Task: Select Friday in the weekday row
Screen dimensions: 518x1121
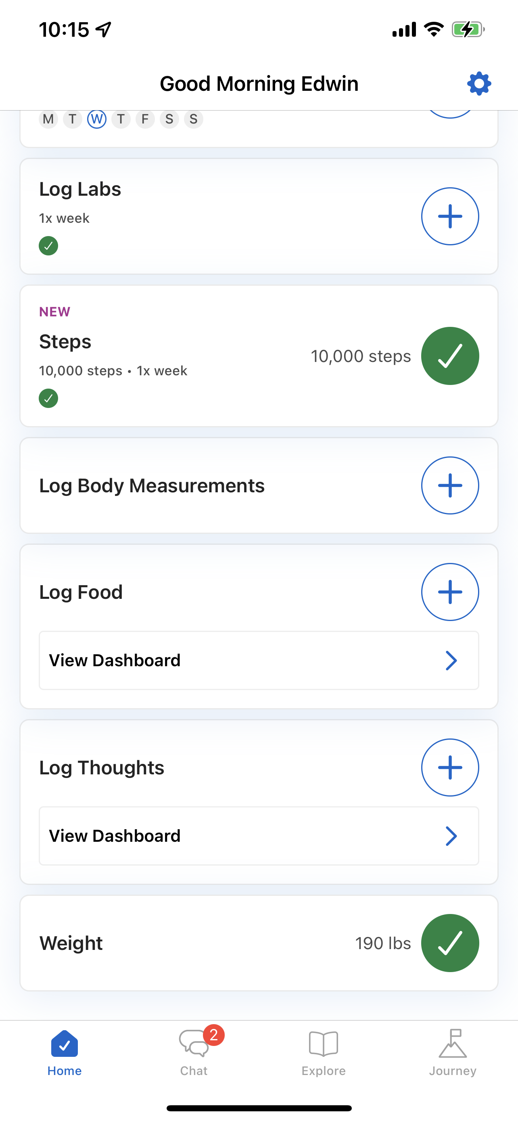Action: [145, 119]
